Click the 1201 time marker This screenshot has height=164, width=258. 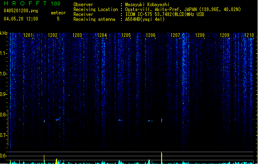tap(28, 35)
